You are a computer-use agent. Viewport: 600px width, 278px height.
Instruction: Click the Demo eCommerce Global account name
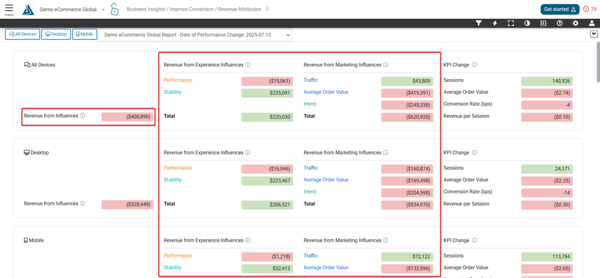point(68,9)
